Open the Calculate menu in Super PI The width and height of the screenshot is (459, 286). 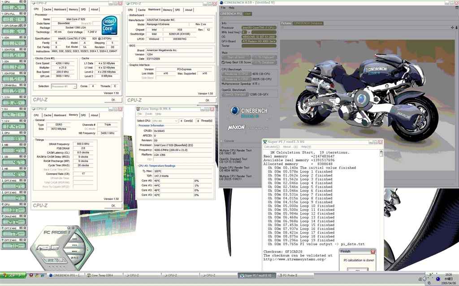tap(272, 147)
